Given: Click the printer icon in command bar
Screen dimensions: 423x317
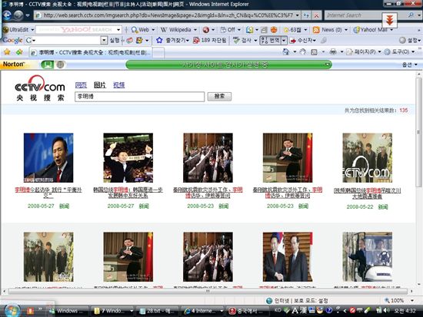Looking at the screenshot, I should click(333, 51).
